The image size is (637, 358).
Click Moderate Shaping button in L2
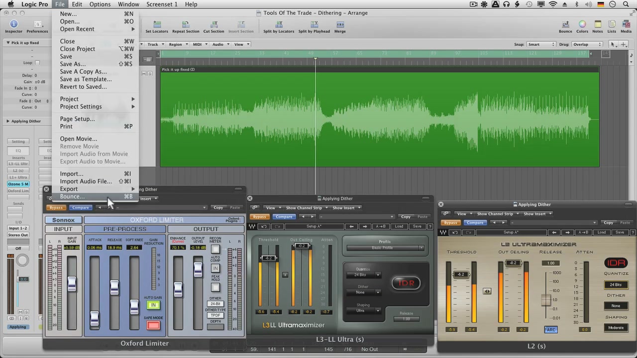616,328
